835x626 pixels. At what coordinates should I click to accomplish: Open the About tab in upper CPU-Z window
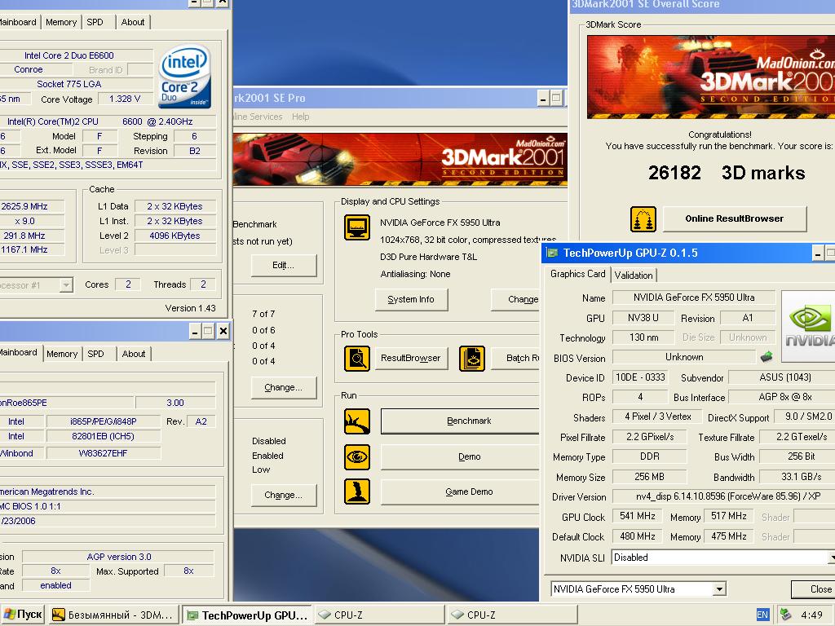(x=133, y=22)
